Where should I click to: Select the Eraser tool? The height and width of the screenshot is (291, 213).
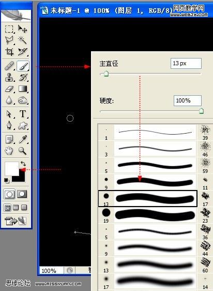[x=9, y=89]
